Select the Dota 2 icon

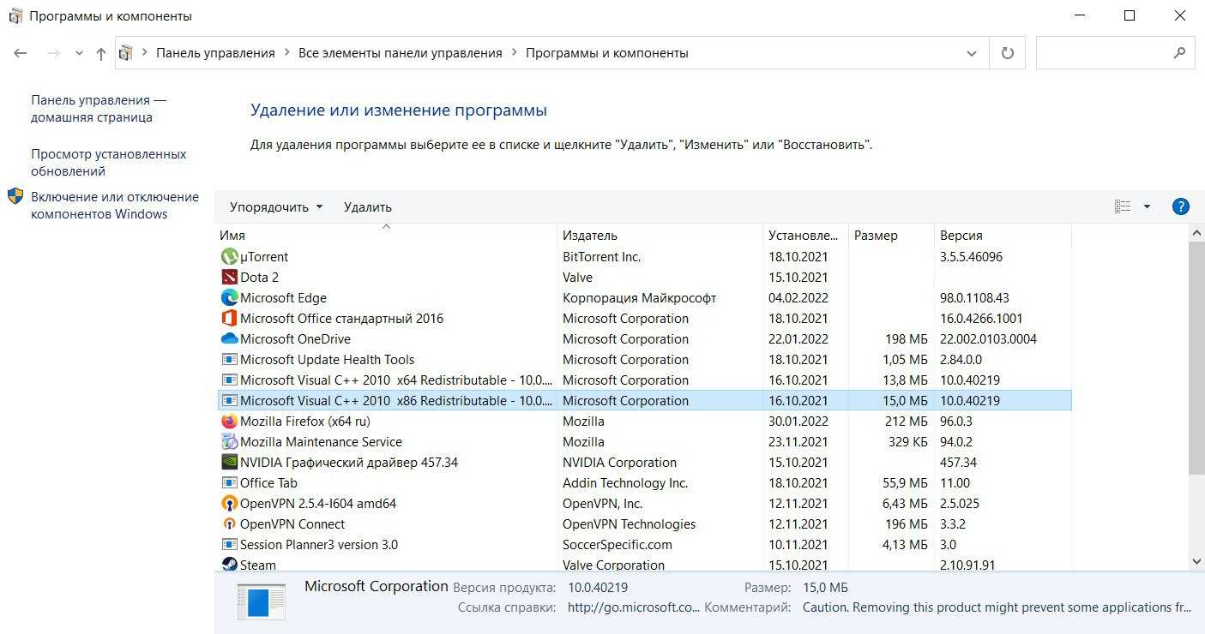pos(229,278)
